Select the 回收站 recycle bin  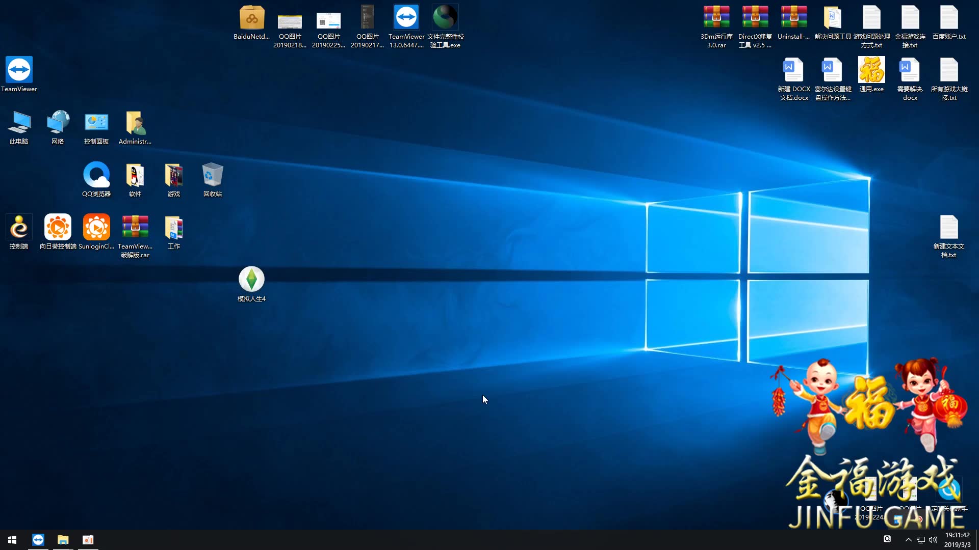(x=212, y=175)
